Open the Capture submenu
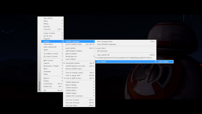202x114 pixels. (52, 63)
